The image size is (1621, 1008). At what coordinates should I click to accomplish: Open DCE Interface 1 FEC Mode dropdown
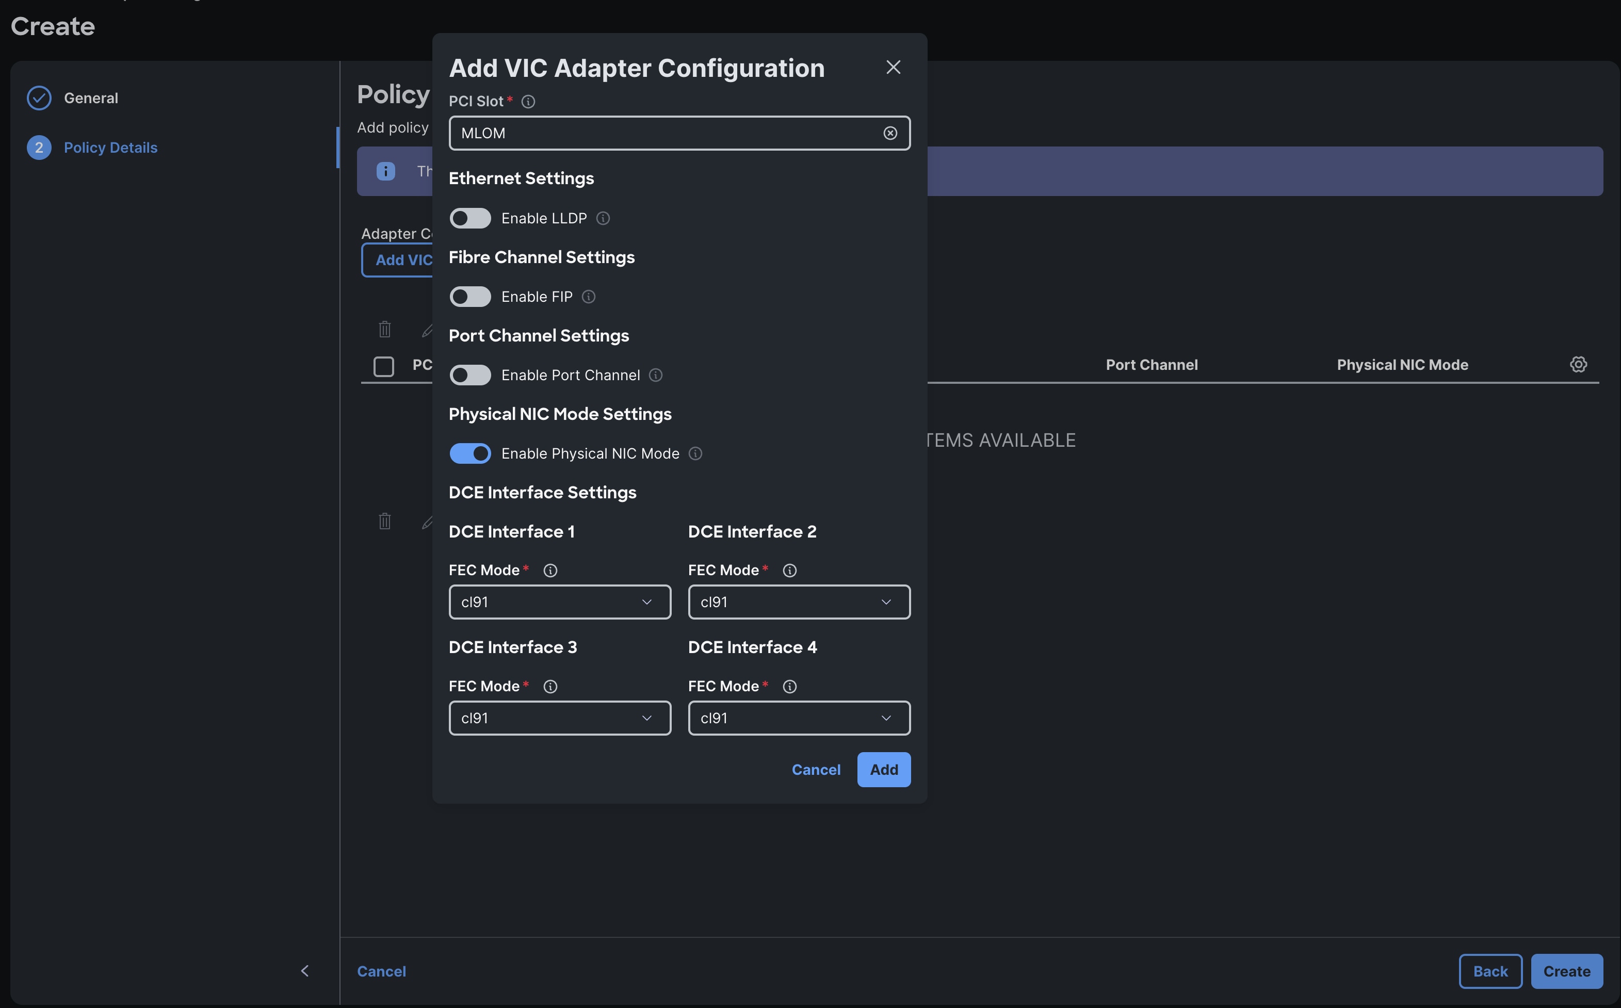click(559, 602)
